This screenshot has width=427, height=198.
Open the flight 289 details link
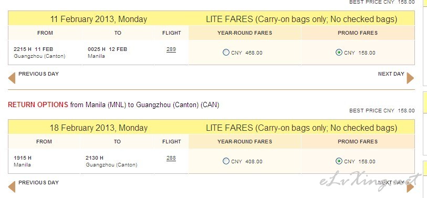(x=171, y=49)
